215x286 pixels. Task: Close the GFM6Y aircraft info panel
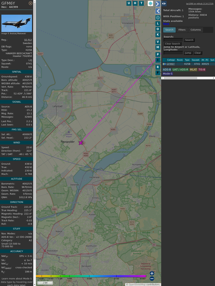pos(30,3)
